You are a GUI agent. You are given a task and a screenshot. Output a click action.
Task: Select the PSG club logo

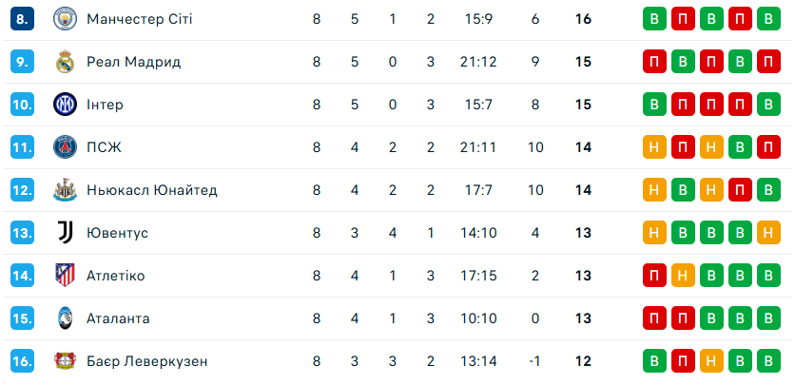click(65, 147)
